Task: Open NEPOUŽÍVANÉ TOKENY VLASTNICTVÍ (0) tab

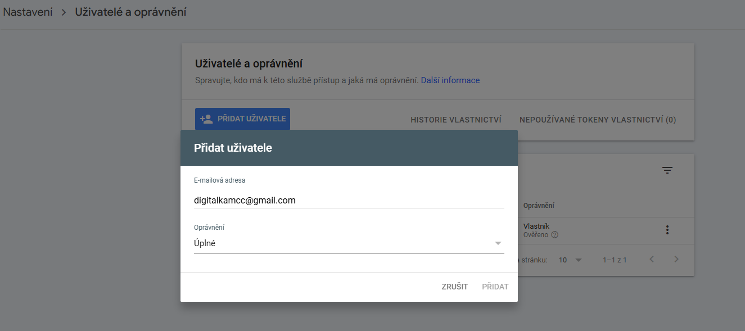Action: coord(597,120)
